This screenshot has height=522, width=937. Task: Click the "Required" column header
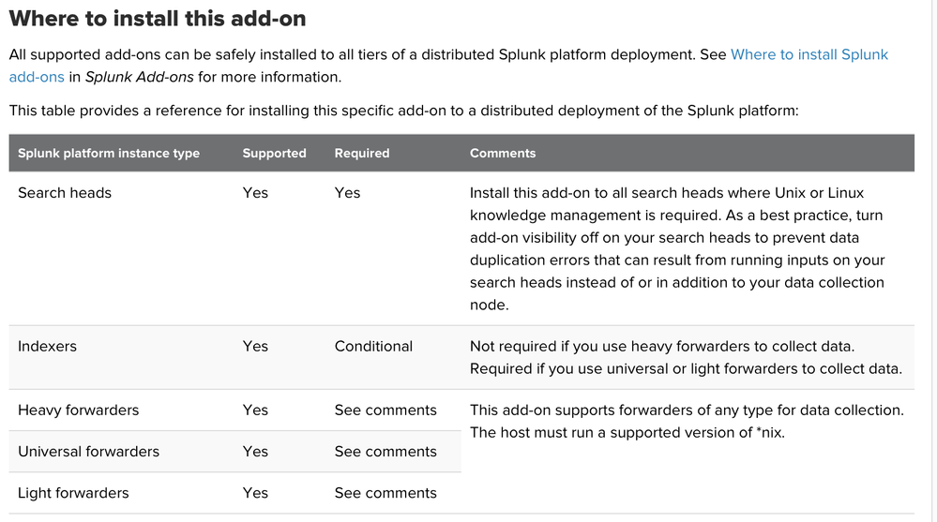[x=362, y=153]
